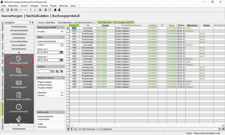Collapse the Suchen section
225x135 pixels.
click(x=62, y=67)
